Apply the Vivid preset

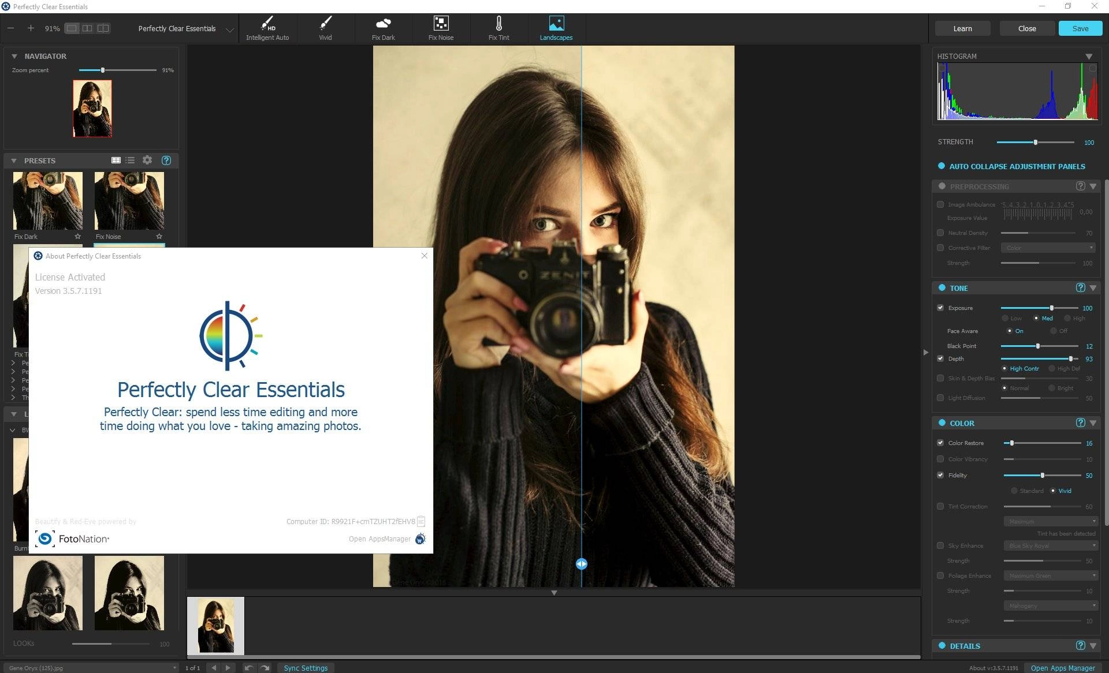[325, 28]
